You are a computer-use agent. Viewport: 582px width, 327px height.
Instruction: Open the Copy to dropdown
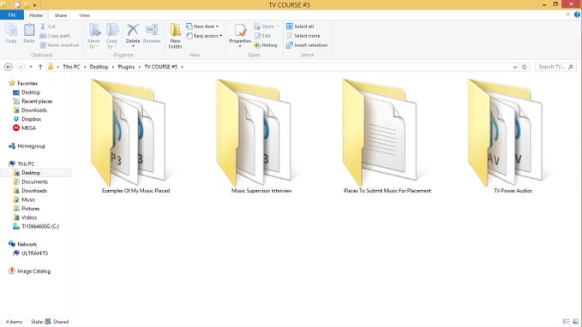(x=111, y=36)
